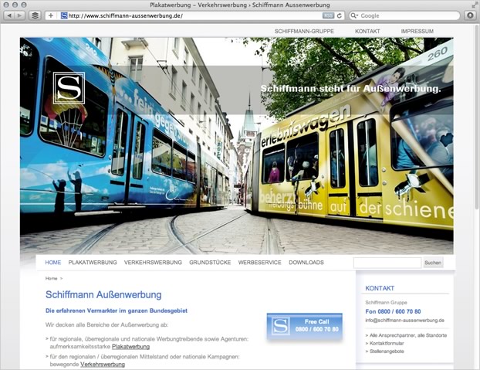Click the site favicon in address bar
This screenshot has height=370, width=480.
click(64, 15)
